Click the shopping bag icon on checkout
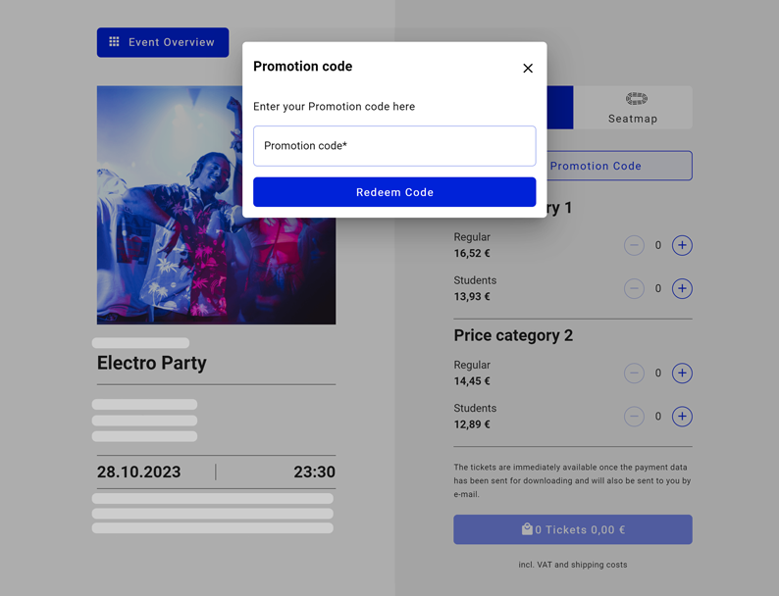 [527, 529]
